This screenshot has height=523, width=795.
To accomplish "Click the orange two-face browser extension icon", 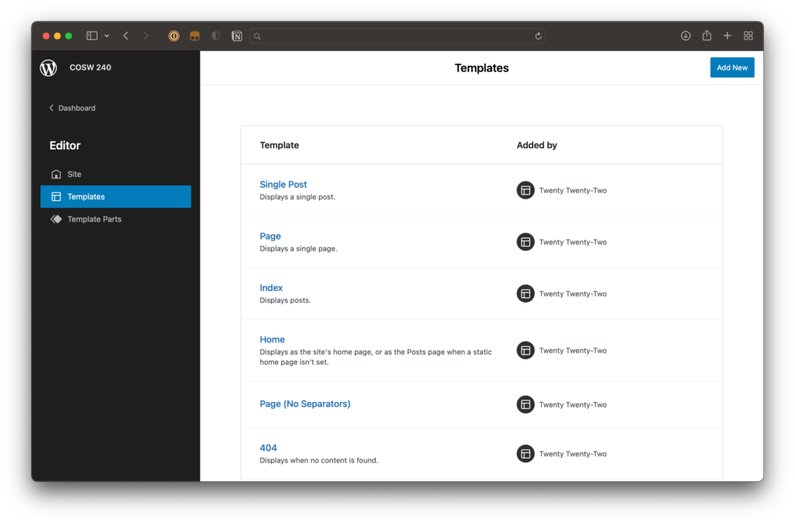I will (x=195, y=36).
